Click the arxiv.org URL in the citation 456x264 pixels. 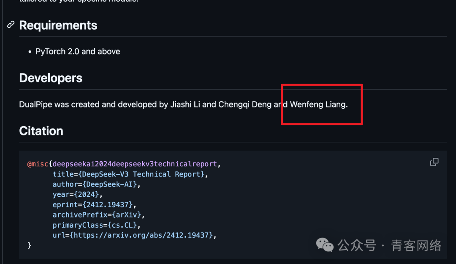144,235
